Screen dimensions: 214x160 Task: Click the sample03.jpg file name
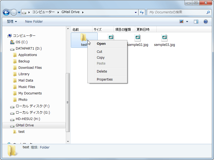[165, 45]
